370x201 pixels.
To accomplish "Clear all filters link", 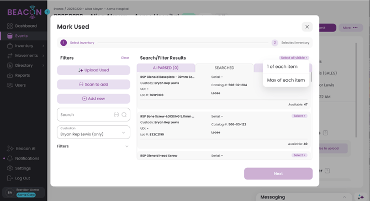I will 125,58.
